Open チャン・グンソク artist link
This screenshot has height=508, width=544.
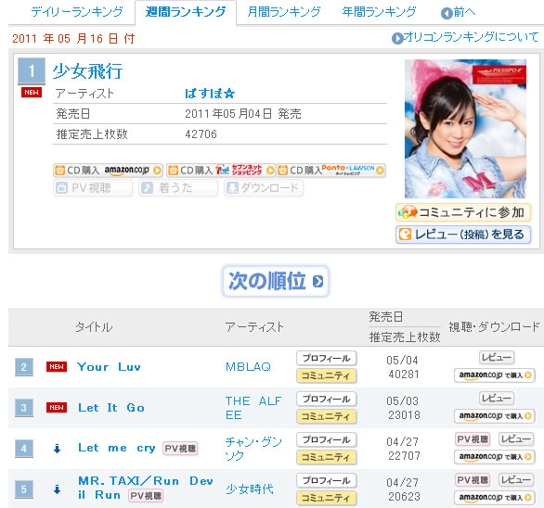[x=253, y=449]
